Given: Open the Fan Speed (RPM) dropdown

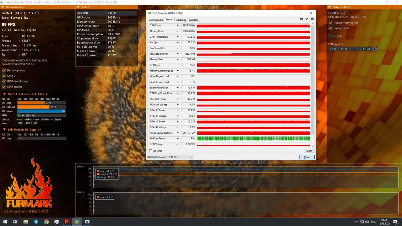Looking at the screenshot, I should (x=178, y=54).
